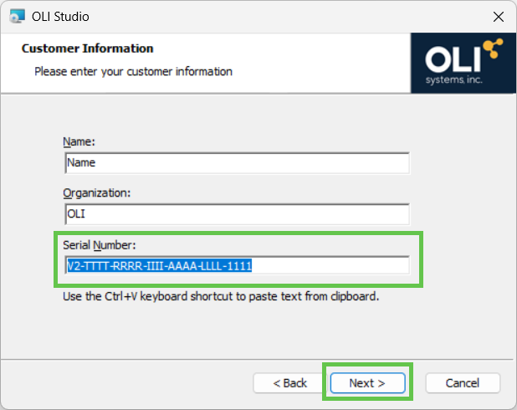Click the 'Organization:' label
The width and height of the screenshot is (517, 410).
tap(96, 192)
